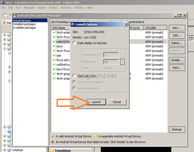
Task: Click the red X failed-to-load legend icon
Action: (53, 142)
